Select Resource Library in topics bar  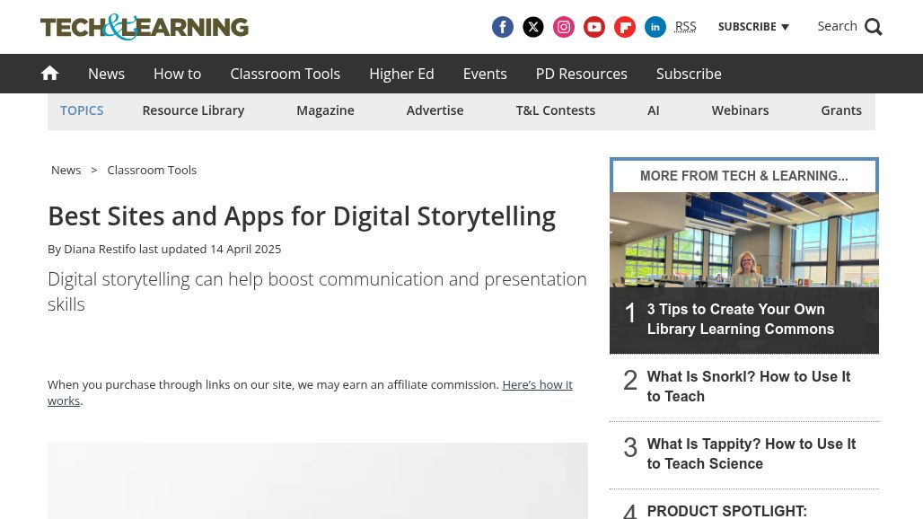coord(193,110)
